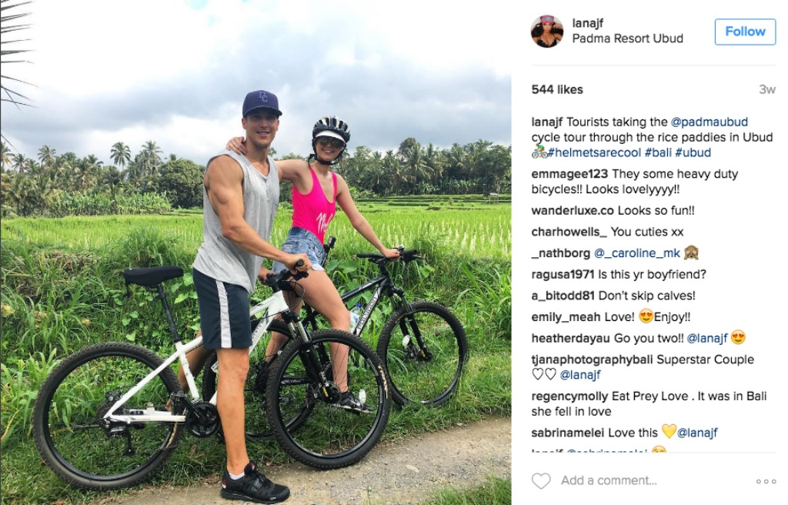The width and height of the screenshot is (788, 505).
Task: Open the cycling couple photo
Action: (x=255, y=252)
